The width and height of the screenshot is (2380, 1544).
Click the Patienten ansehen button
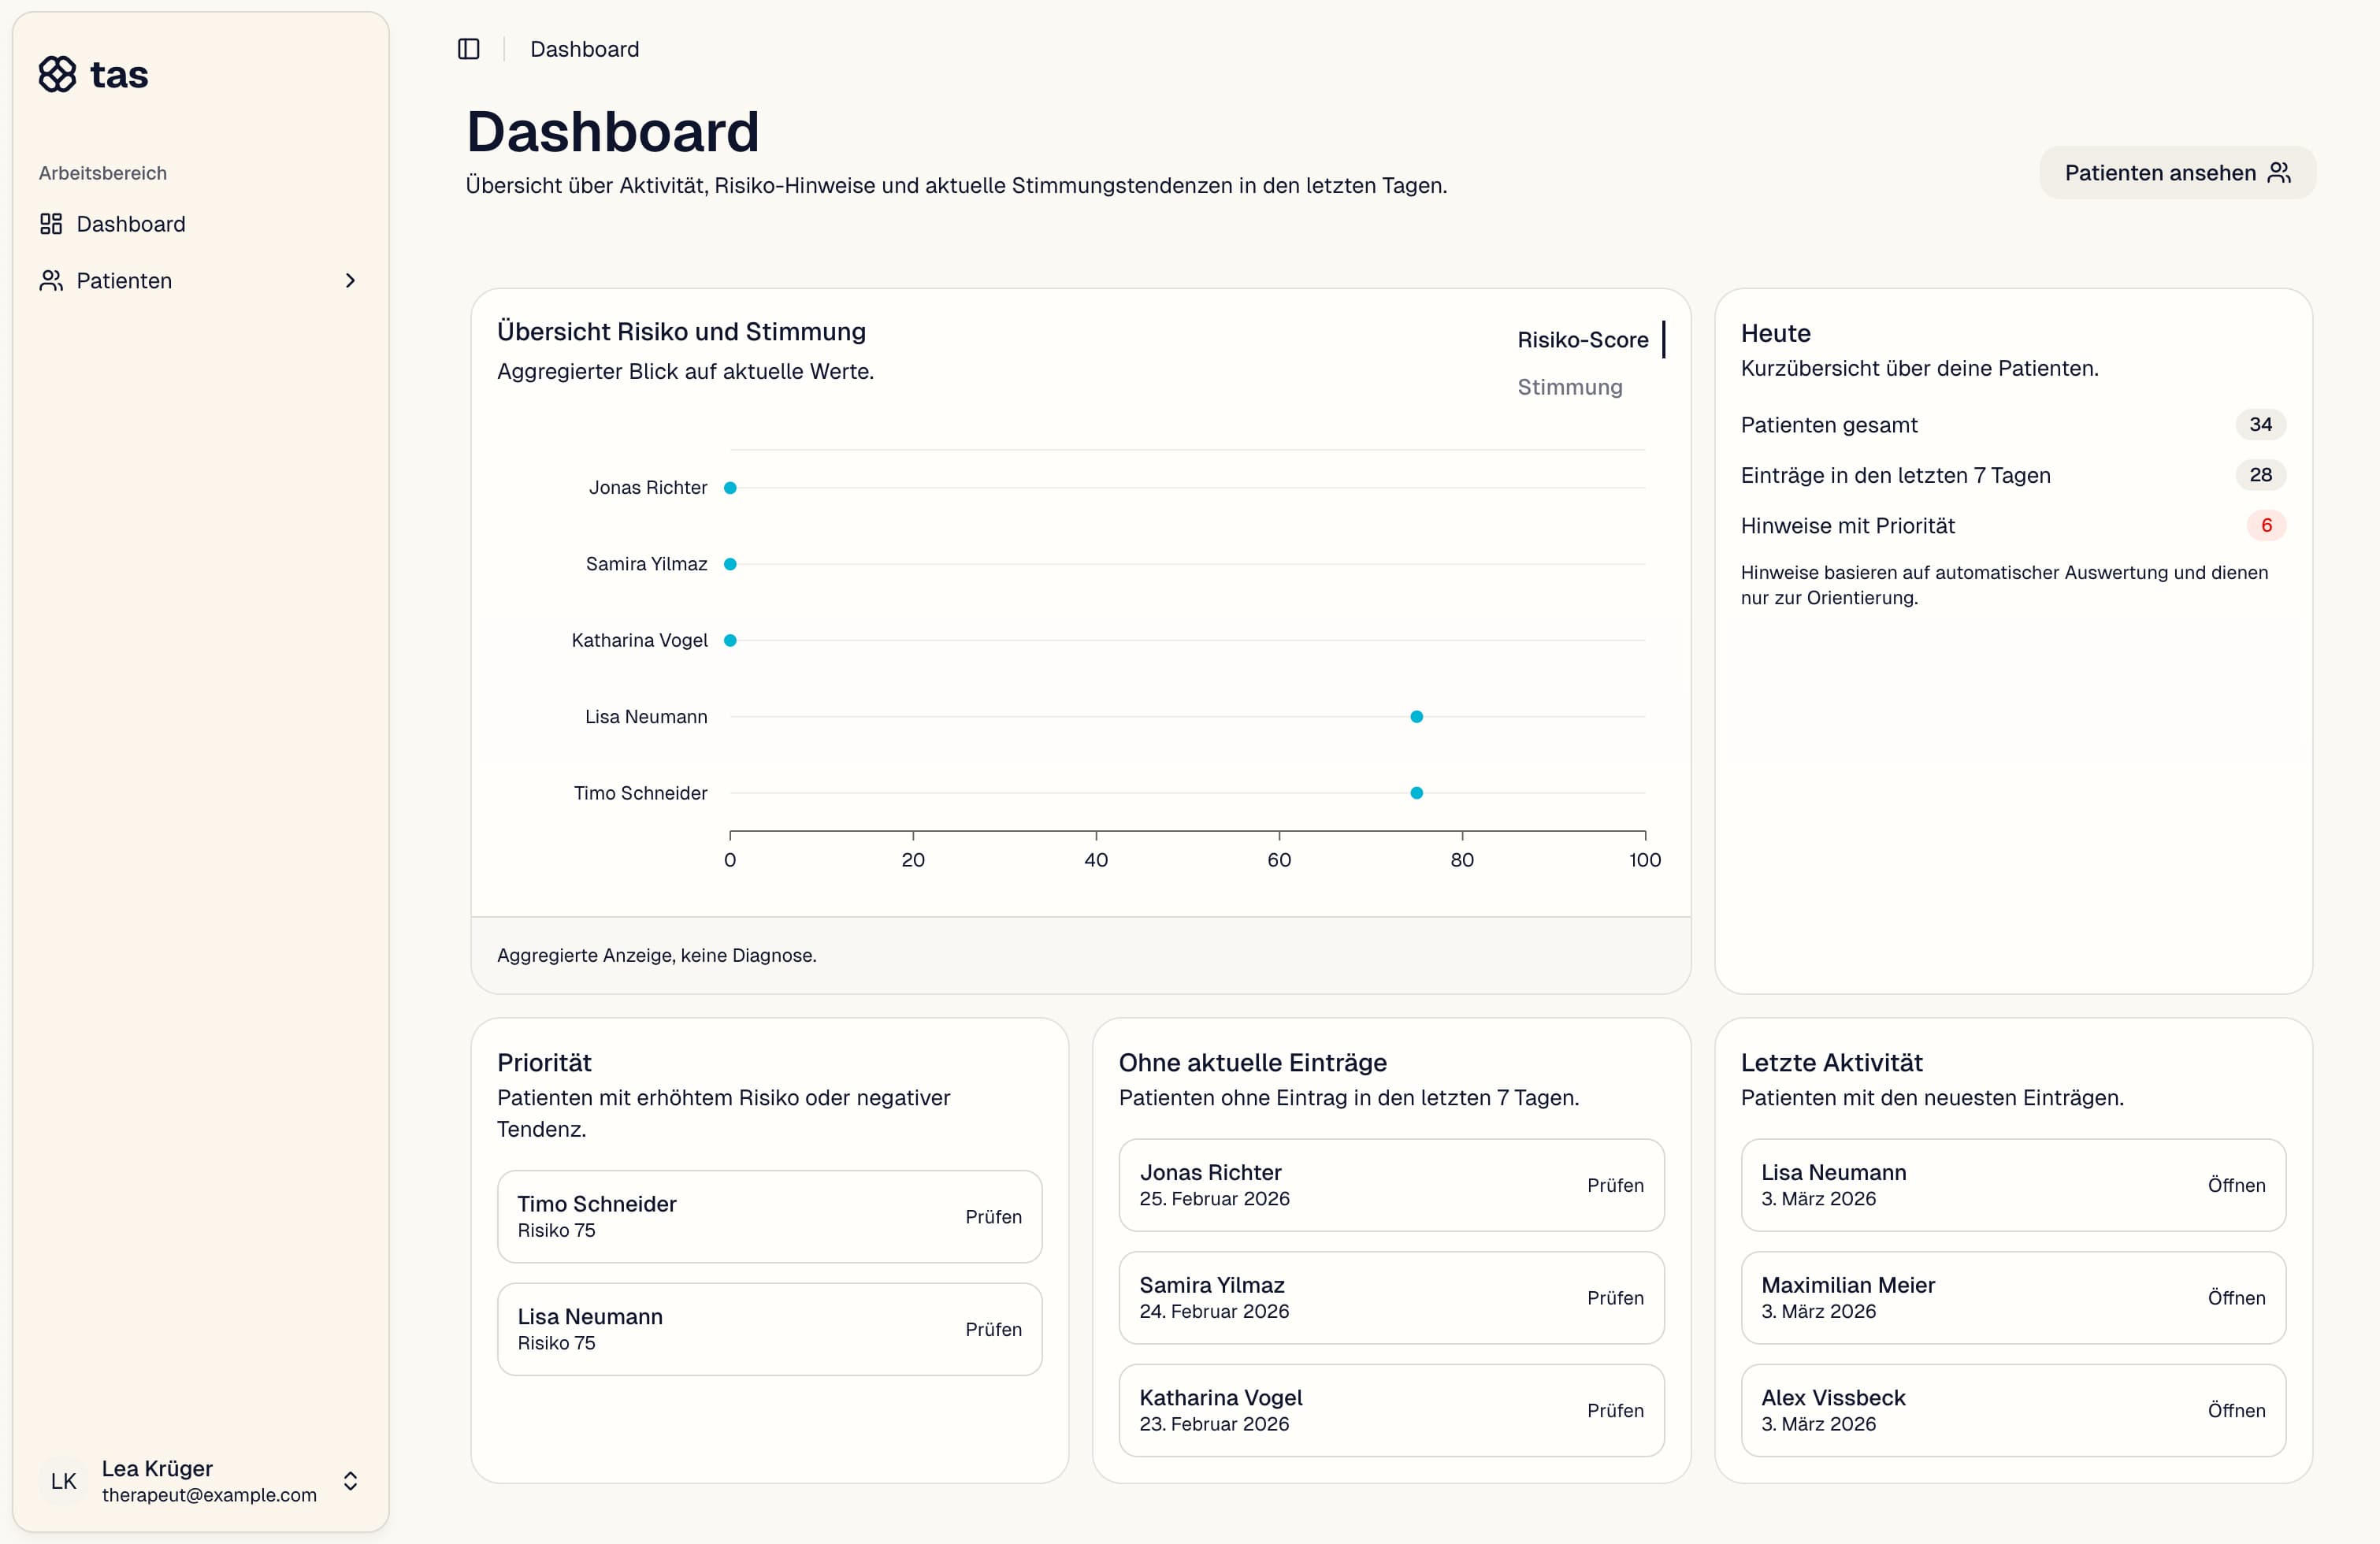coord(2177,173)
